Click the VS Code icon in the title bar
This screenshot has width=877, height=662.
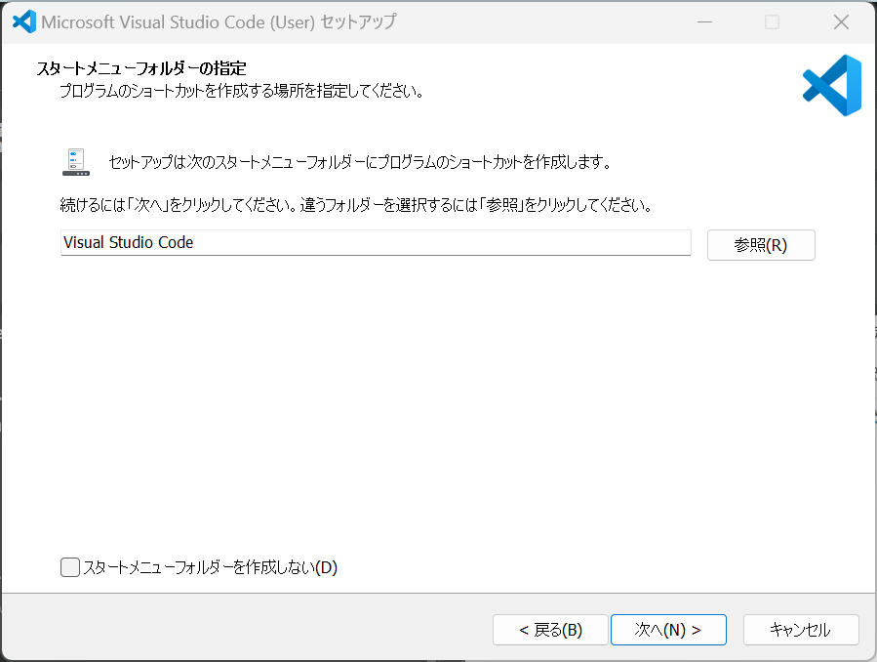(21, 21)
